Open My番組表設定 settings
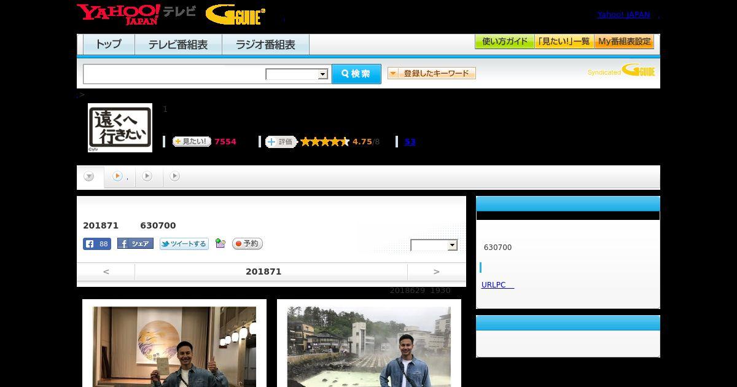 [624, 42]
